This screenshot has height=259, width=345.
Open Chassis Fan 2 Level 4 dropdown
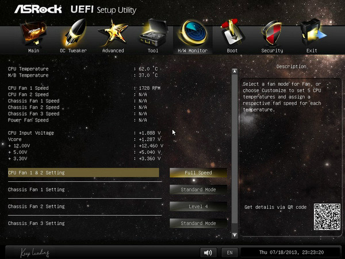198,206
